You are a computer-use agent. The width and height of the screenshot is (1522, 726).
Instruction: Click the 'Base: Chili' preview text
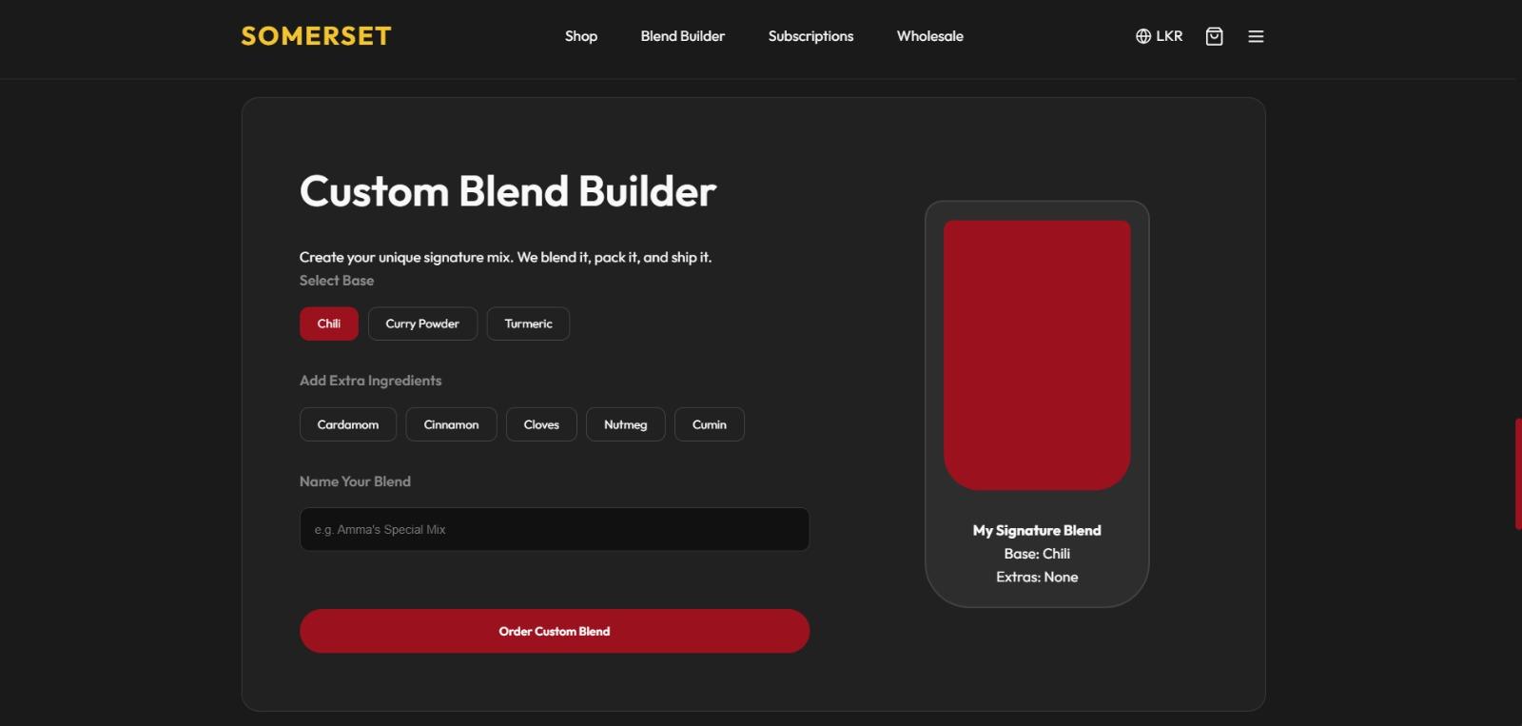coord(1037,554)
